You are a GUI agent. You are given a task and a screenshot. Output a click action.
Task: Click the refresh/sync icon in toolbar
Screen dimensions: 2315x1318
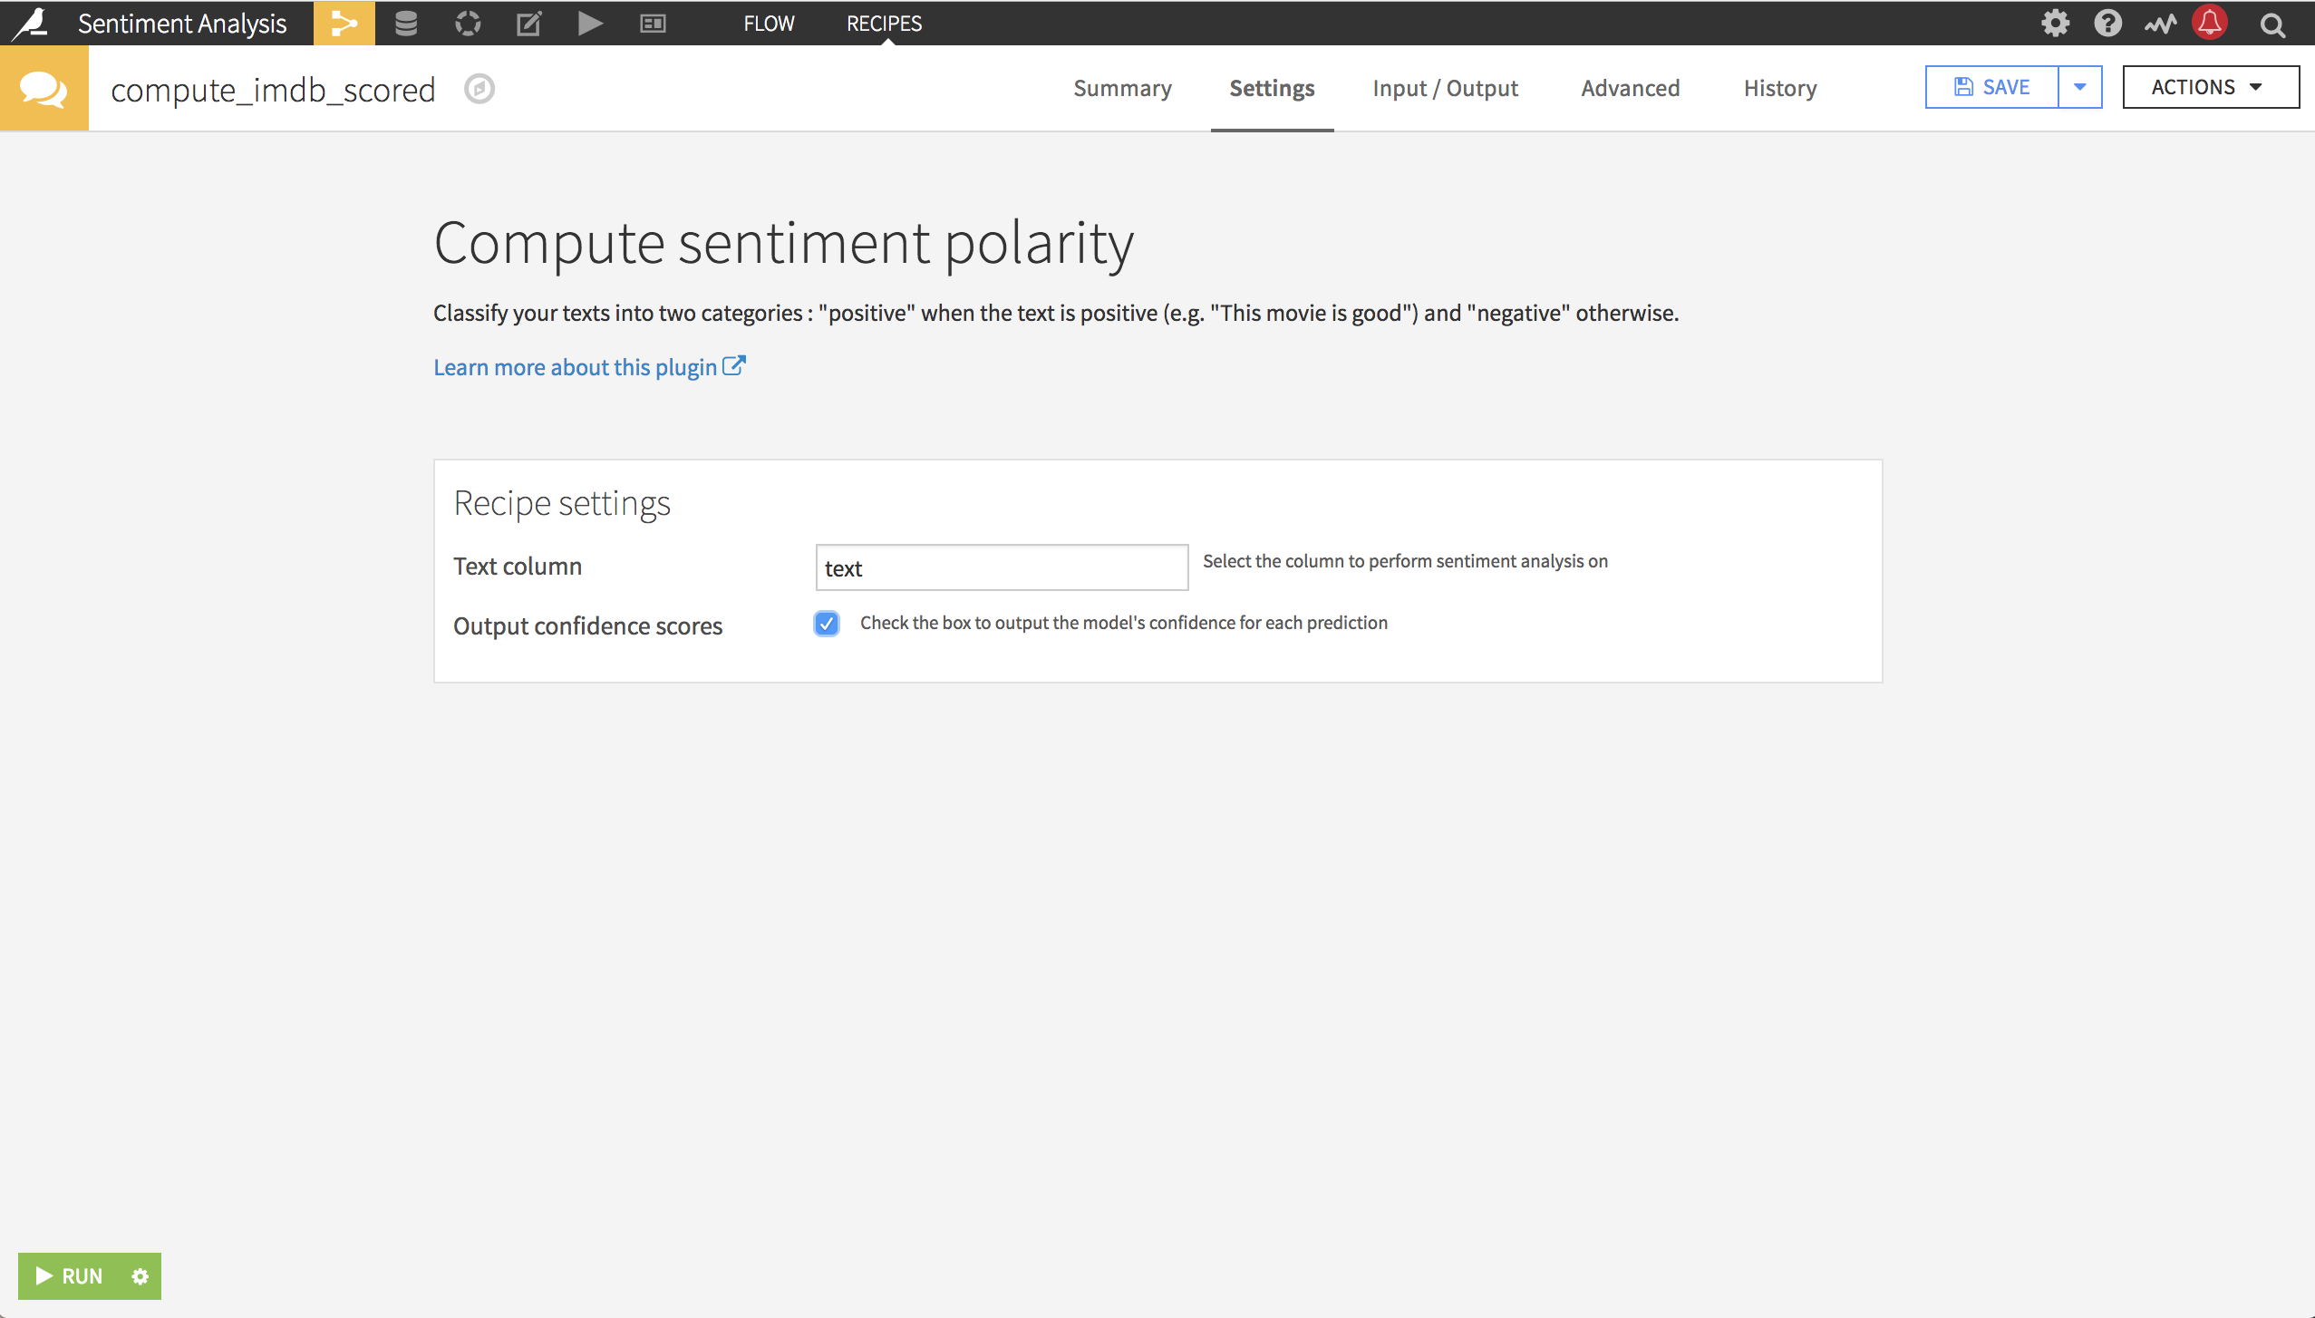[x=468, y=24]
